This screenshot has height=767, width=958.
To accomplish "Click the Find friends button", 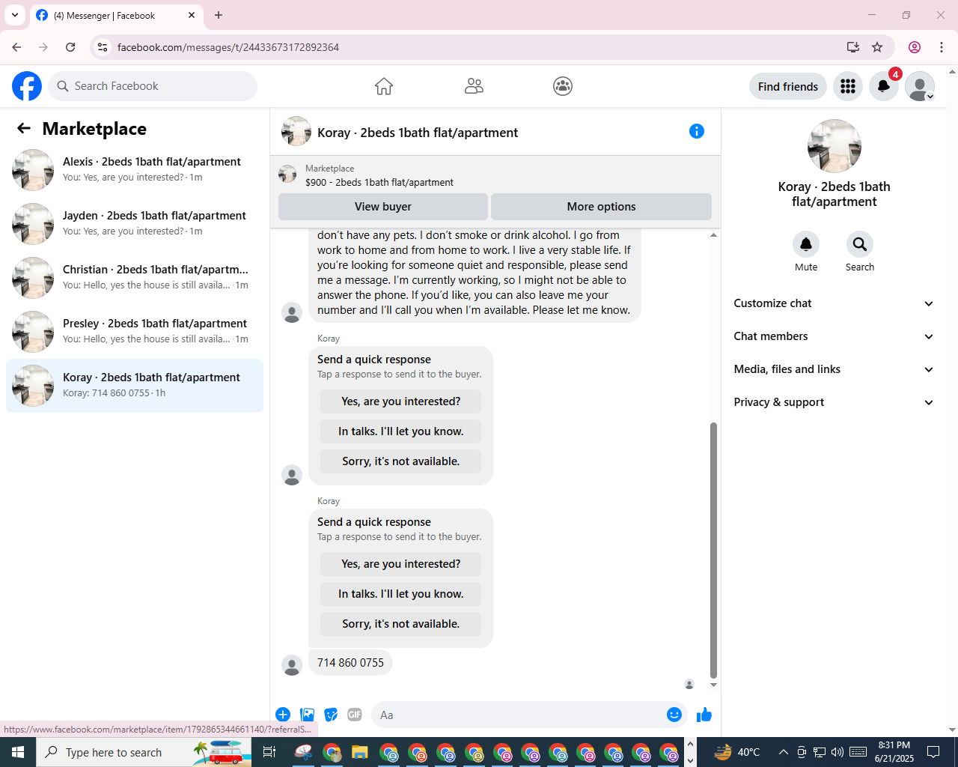I will tap(788, 86).
